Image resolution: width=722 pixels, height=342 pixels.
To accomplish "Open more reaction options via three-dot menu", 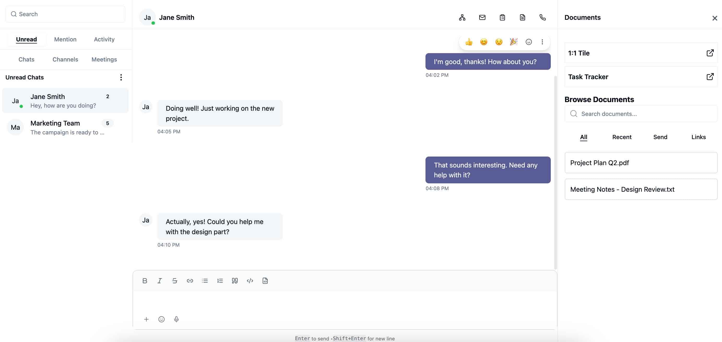I will tap(542, 42).
